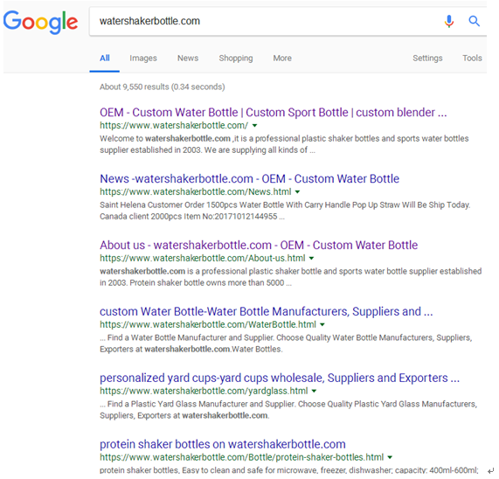Open search Settings
This screenshot has height=479, width=499.
(427, 59)
